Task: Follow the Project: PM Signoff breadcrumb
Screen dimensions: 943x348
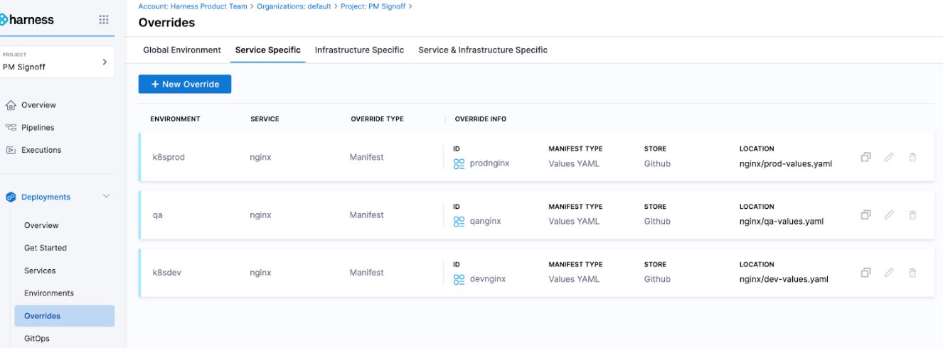Action: [x=373, y=6]
